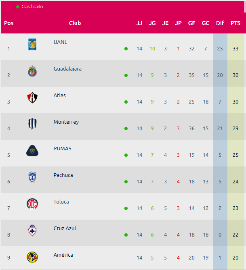
Task: Sort the table by PTS column
Action: pos(235,23)
